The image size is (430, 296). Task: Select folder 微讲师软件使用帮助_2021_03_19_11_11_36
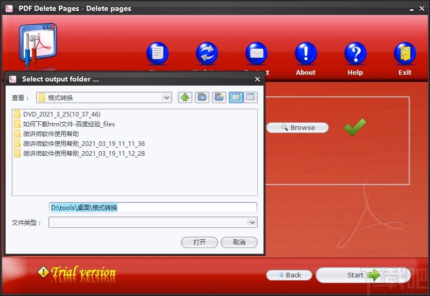coord(79,144)
